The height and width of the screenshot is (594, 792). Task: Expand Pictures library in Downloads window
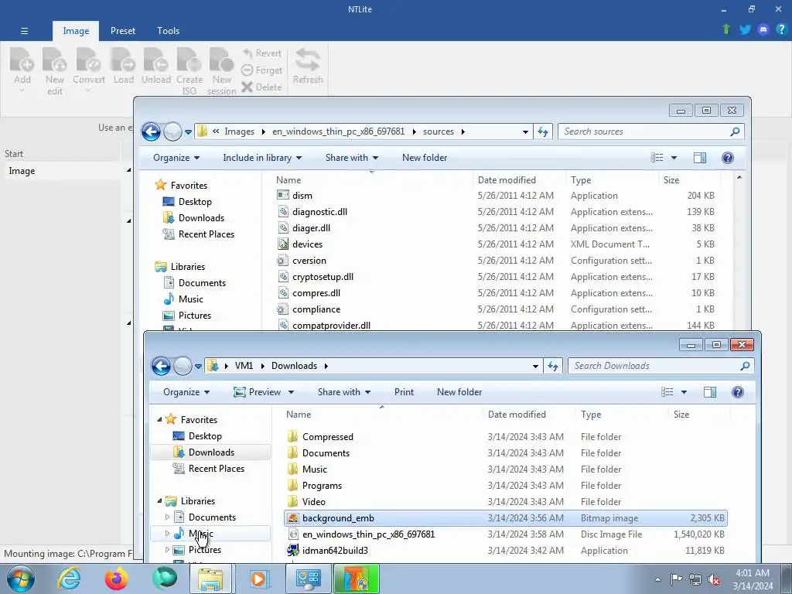click(x=167, y=549)
